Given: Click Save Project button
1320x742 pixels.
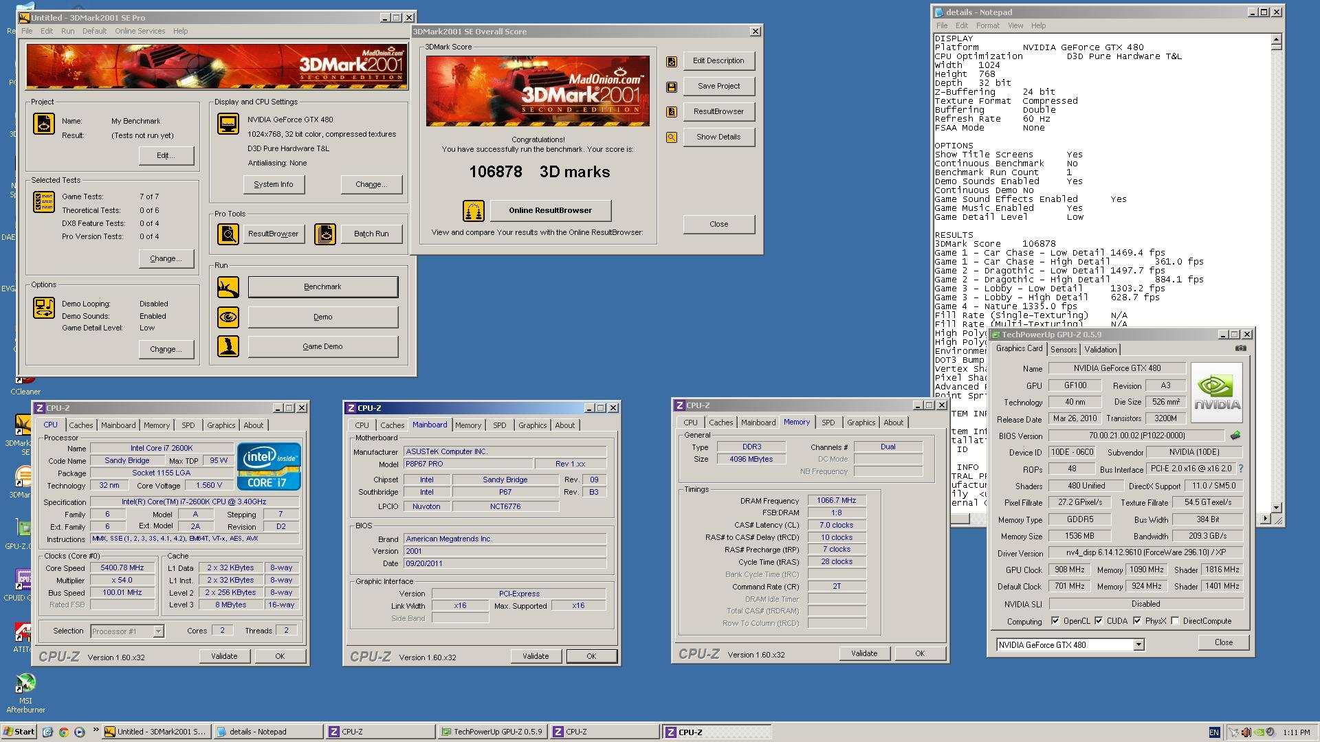Looking at the screenshot, I should (x=718, y=86).
